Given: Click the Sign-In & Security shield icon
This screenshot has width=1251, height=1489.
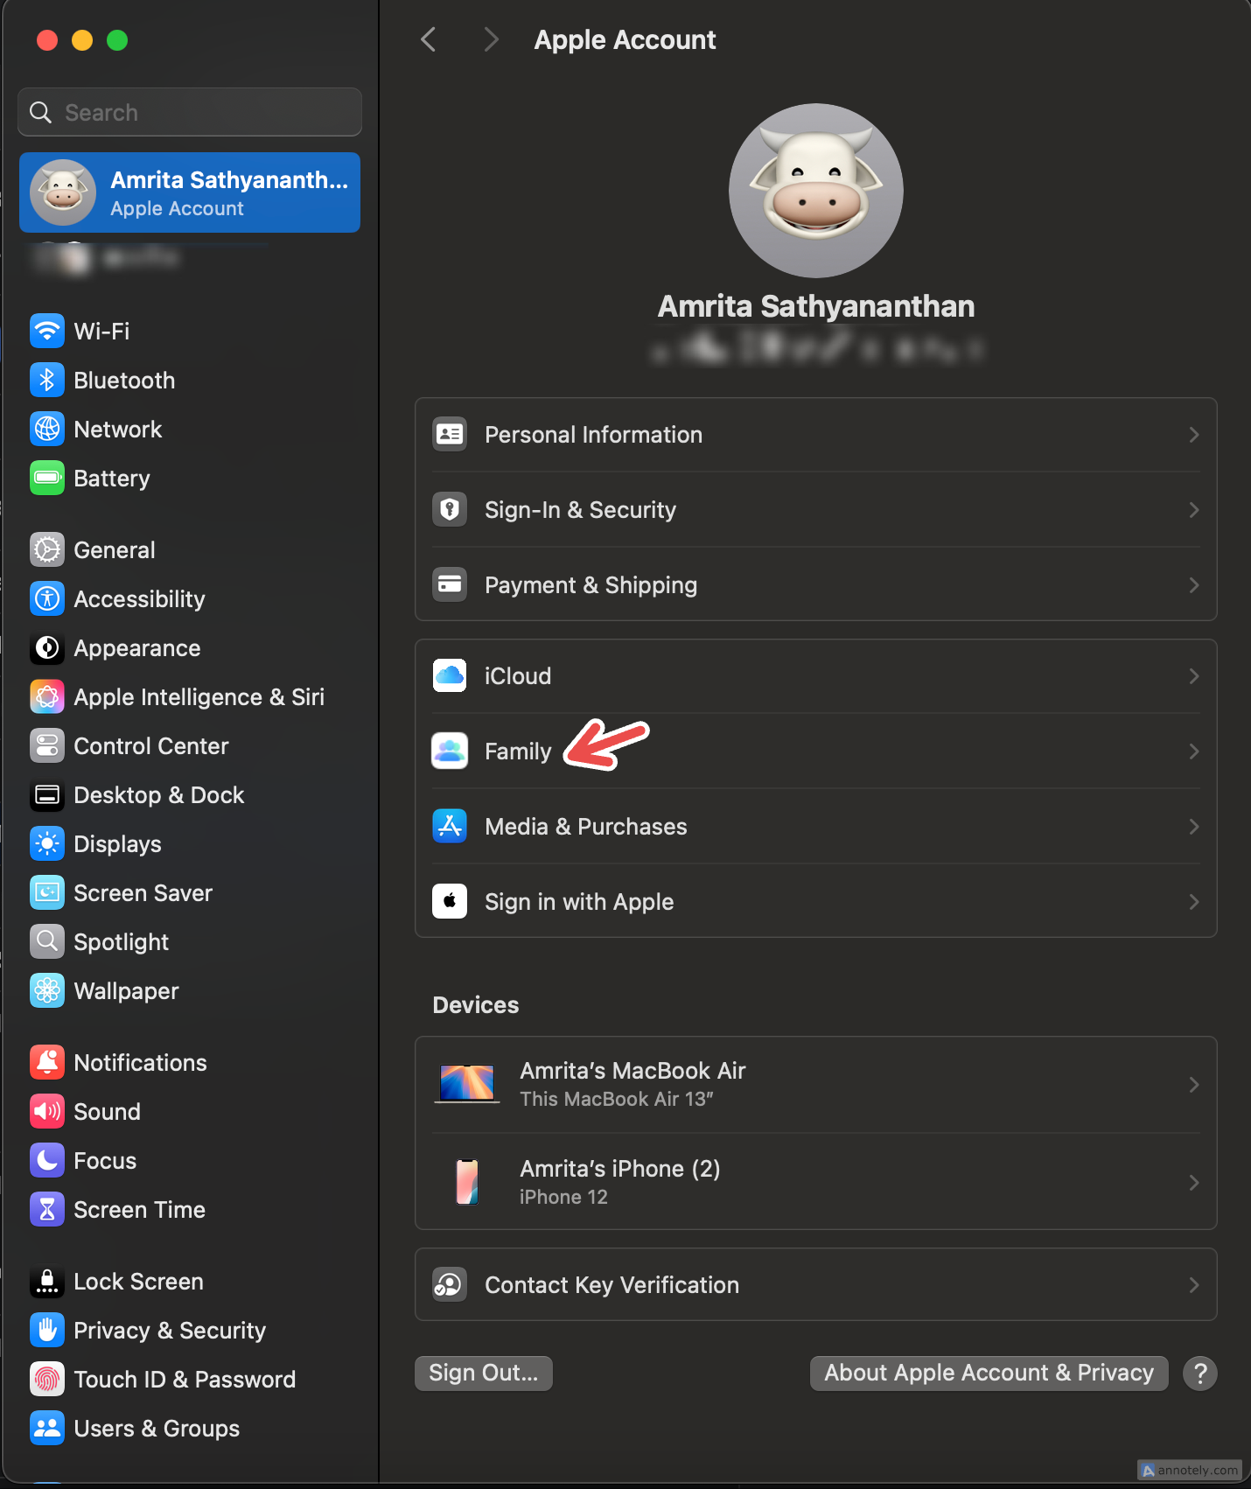Looking at the screenshot, I should click(450, 509).
